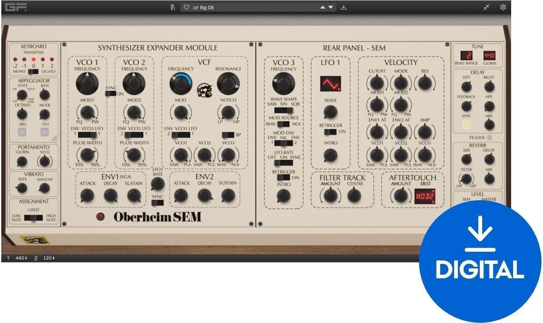Click the tuning fork icon in status bar
Screen dimensions: 543x323
point(8,258)
